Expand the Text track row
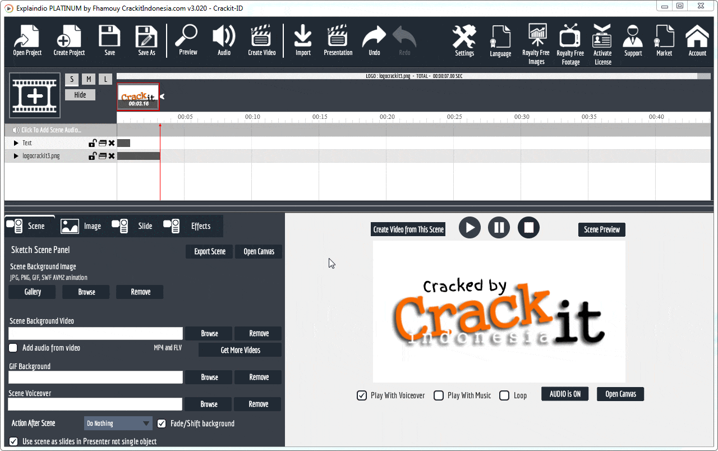This screenshot has height=451, width=718. [x=16, y=143]
